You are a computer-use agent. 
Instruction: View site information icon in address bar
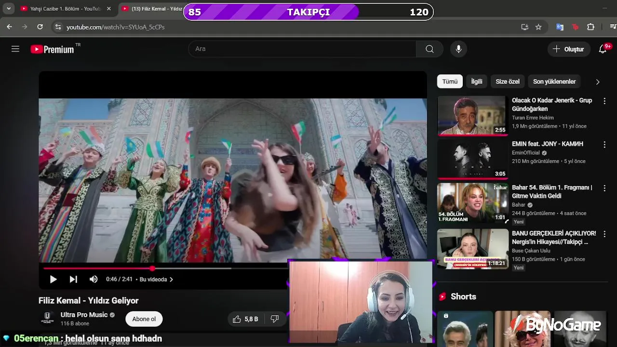coord(58,27)
